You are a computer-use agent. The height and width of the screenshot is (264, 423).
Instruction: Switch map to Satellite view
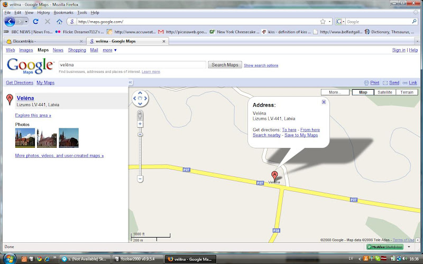(385, 92)
